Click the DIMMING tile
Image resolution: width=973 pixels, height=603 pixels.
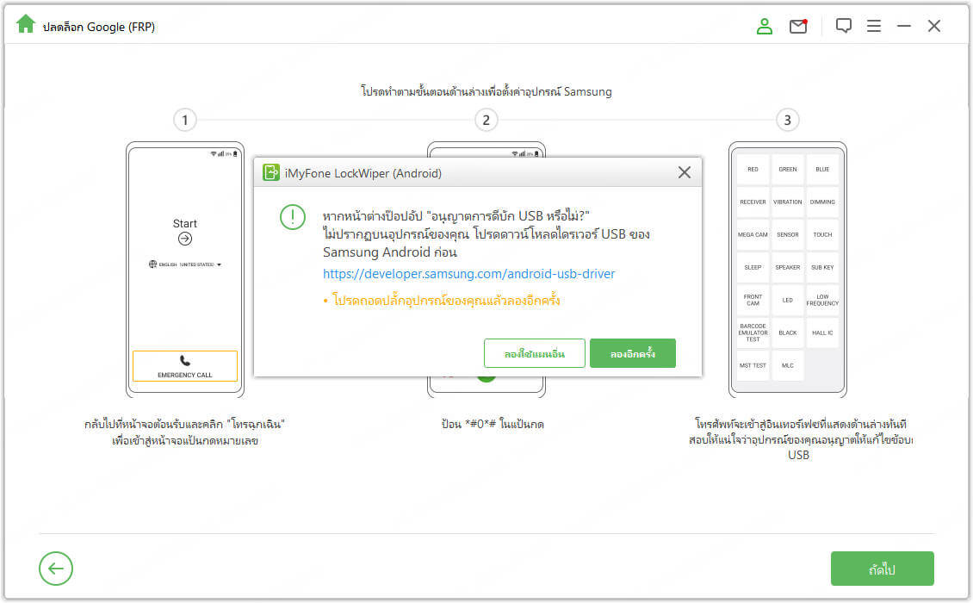(822, 202)
